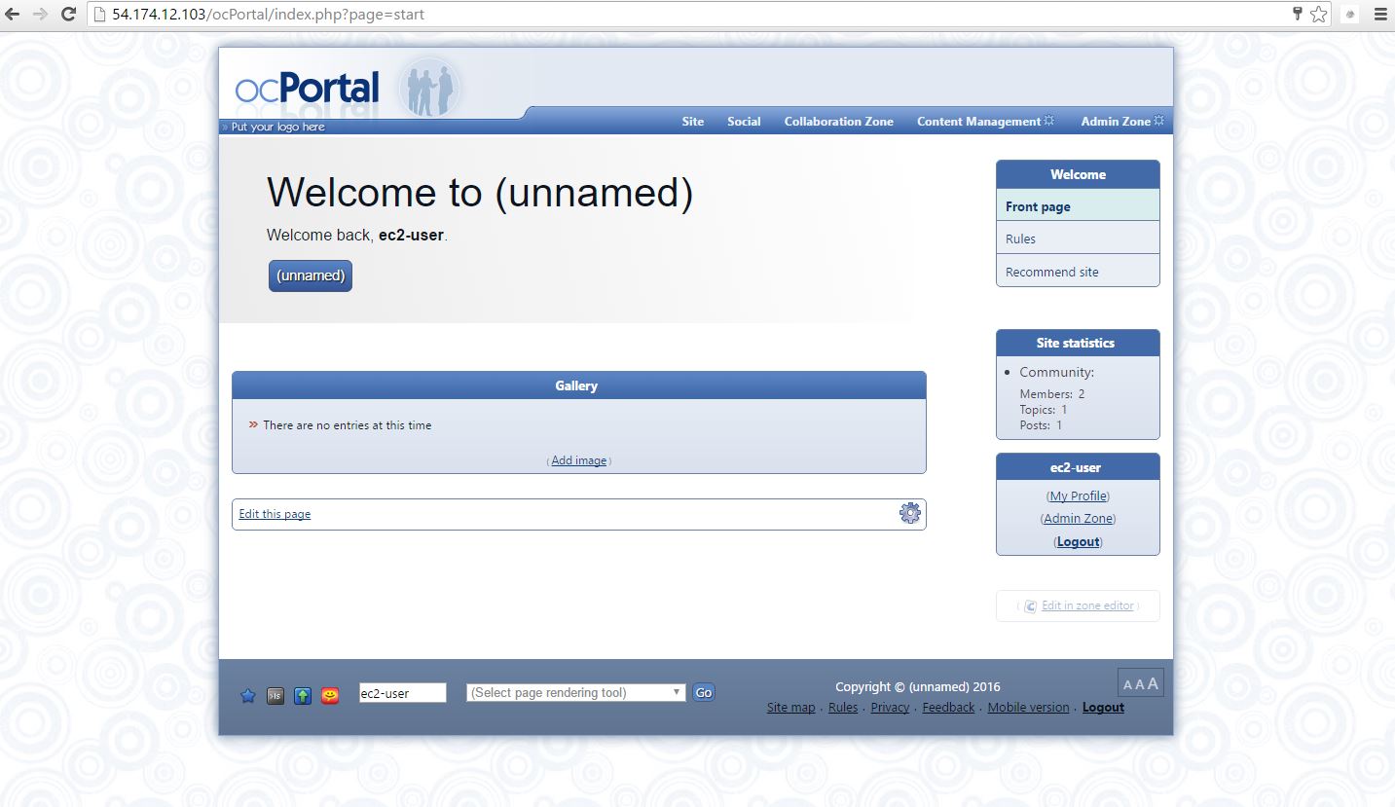Viewport: 1395px width, 807px height.
Task: Select Front page in Welcome sidebar
Action: 1038,206
